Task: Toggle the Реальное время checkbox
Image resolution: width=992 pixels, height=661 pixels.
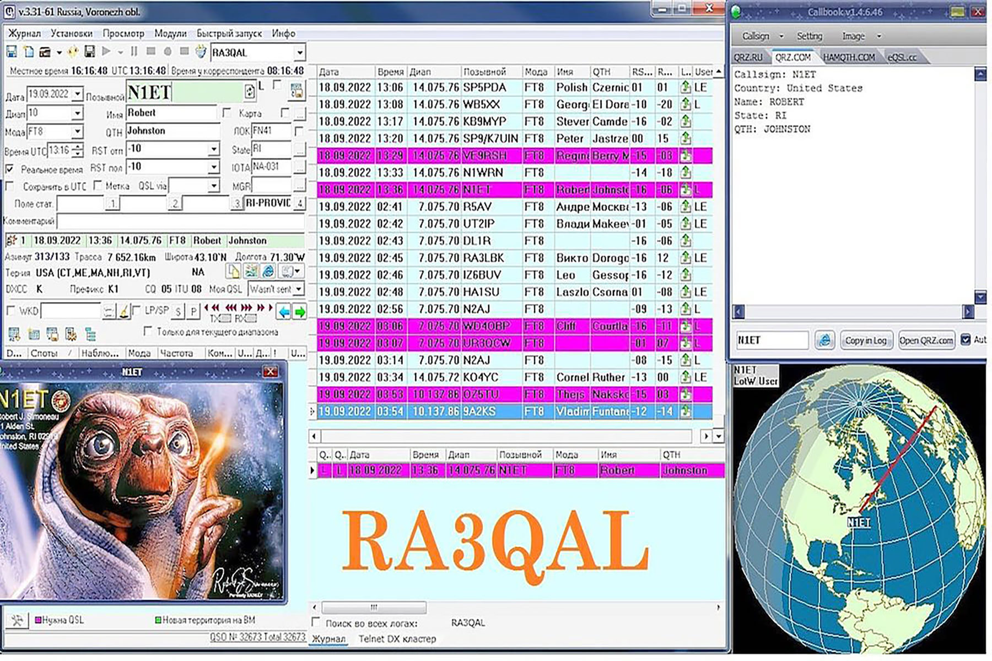Action: tap(10, 169)
